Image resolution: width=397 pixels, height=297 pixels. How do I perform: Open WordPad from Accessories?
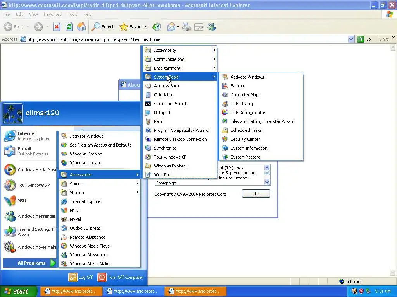tap(180, 175)
